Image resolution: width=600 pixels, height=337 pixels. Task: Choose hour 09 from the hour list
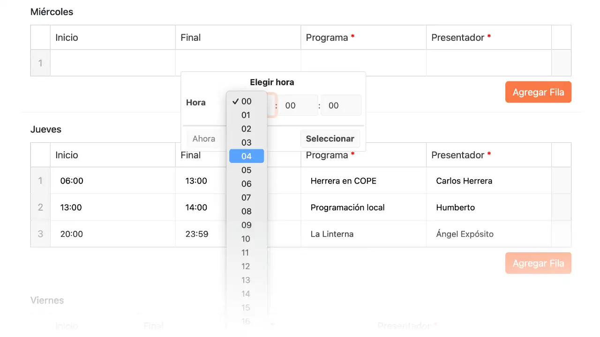click(247, 225)
